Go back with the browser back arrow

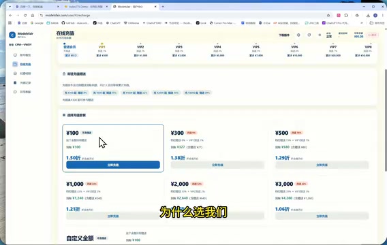[x=10, y=15]
